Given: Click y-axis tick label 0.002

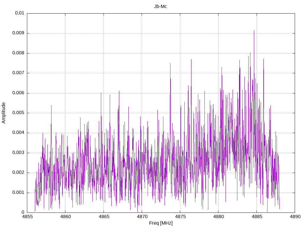Looking at the screenshot, I should pos(18,173).
